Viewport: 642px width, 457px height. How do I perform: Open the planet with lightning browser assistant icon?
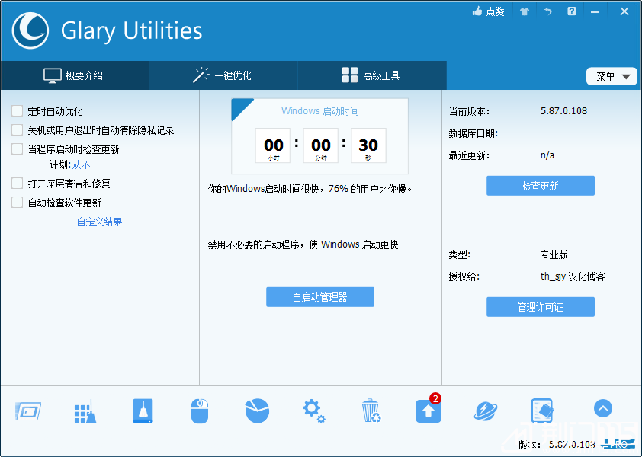[x=486, y=411]
